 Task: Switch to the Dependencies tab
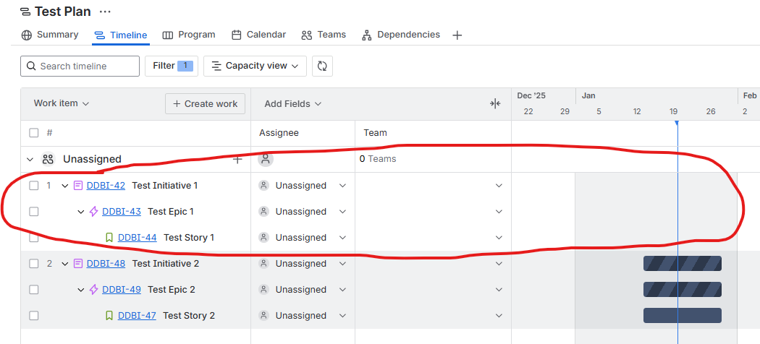[401, 35]
